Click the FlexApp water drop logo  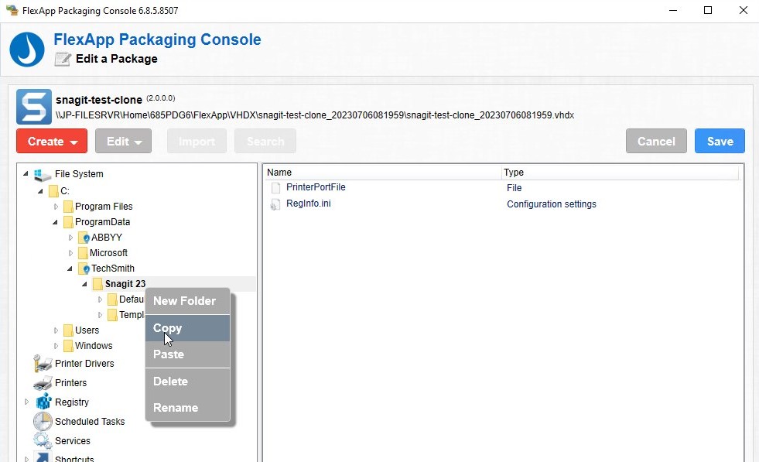[27, 50]
